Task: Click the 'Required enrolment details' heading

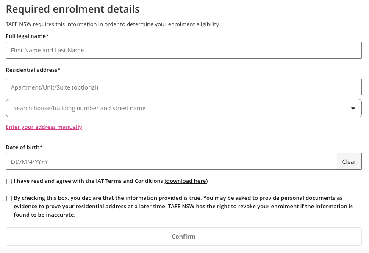Action: point(72,9)
